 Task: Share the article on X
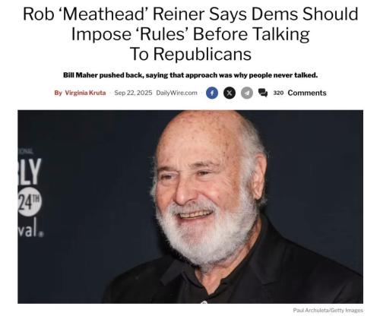pyautogui.click(x=230, y=93)
